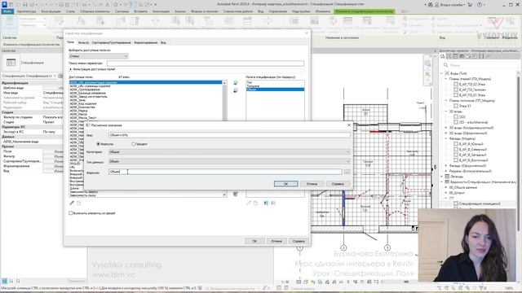Select ADSK_Группирование in available fields
Screen dimensions: 522x293
point(85,90)
